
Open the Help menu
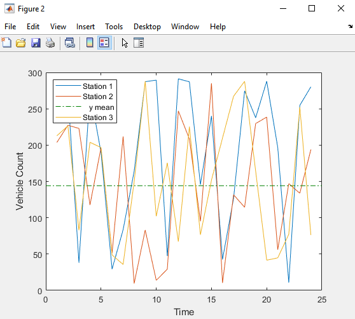tap(218, 27)
